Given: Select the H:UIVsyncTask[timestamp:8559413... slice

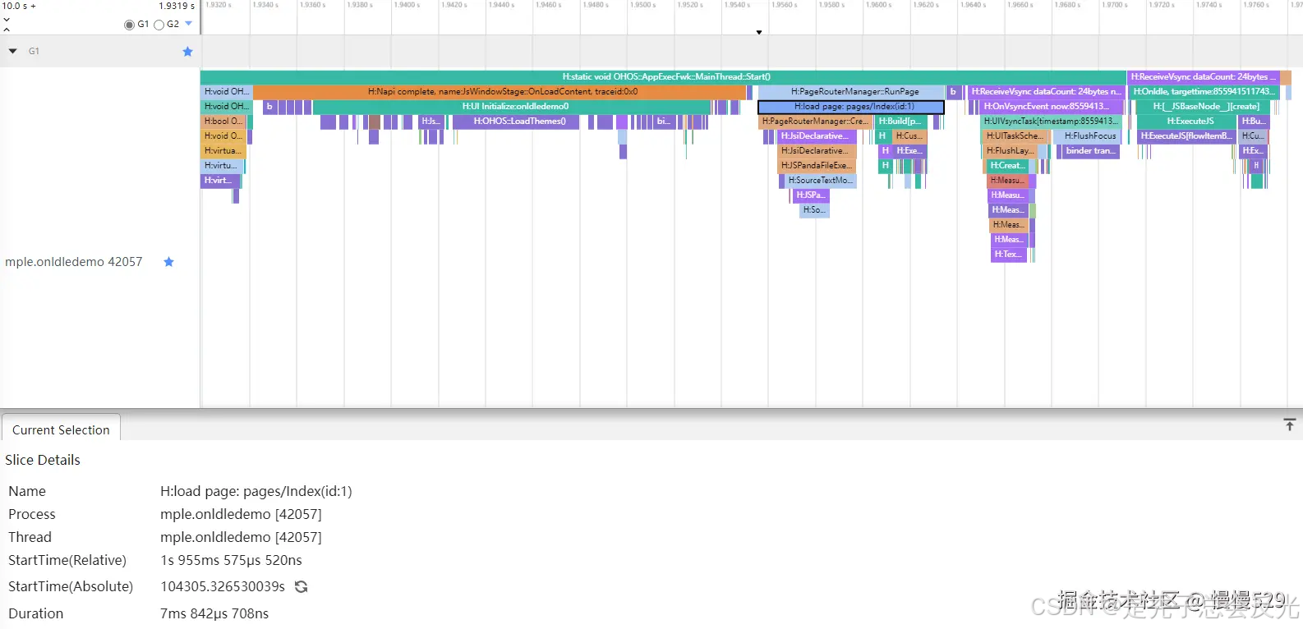Looking at the screenshot, I should click(x=1052, y=122).
